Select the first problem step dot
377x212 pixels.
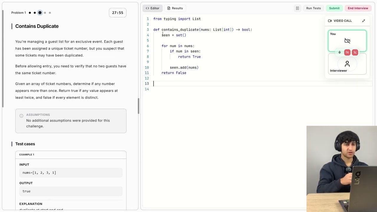click(x=30, y=13)
